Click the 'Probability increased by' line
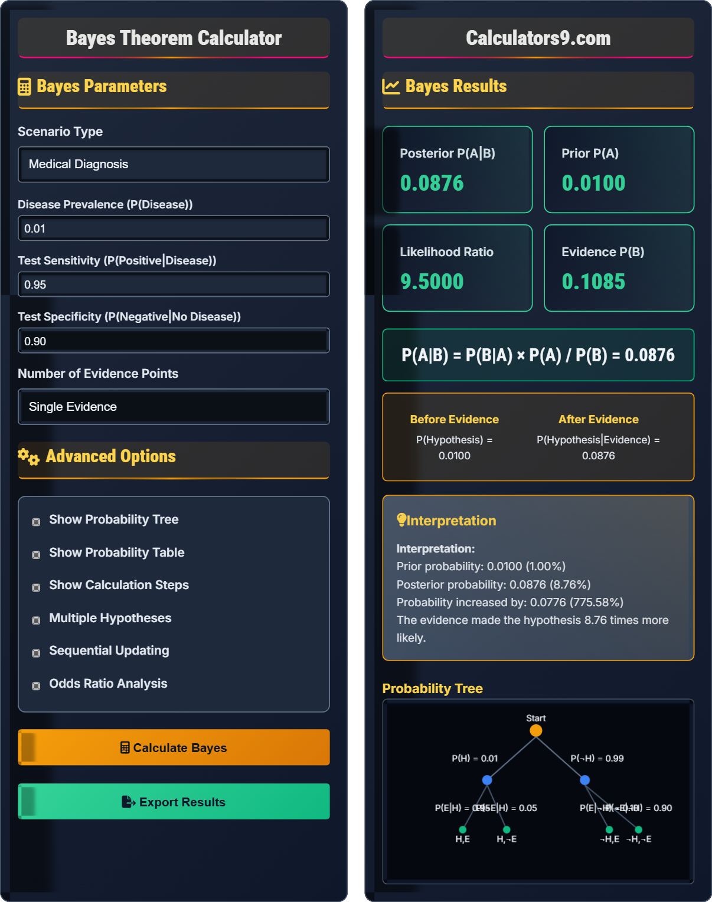This screenshot has width=712, height=902. pyautogui.click(x=510, y=602)
